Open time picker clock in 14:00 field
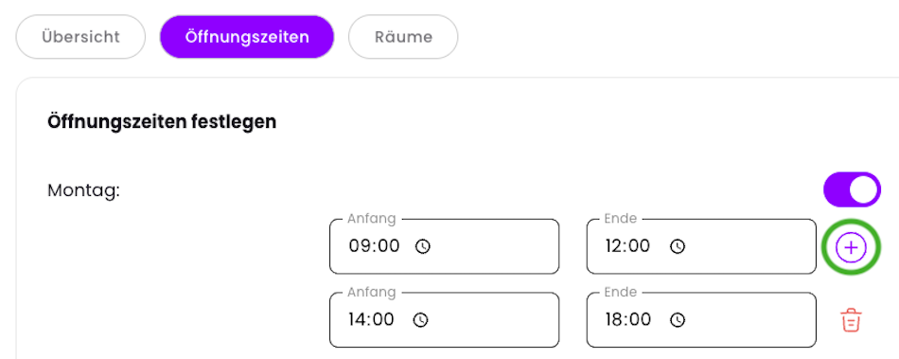The height and width of the screenshot is (359, 899). [x=421, y=319]
